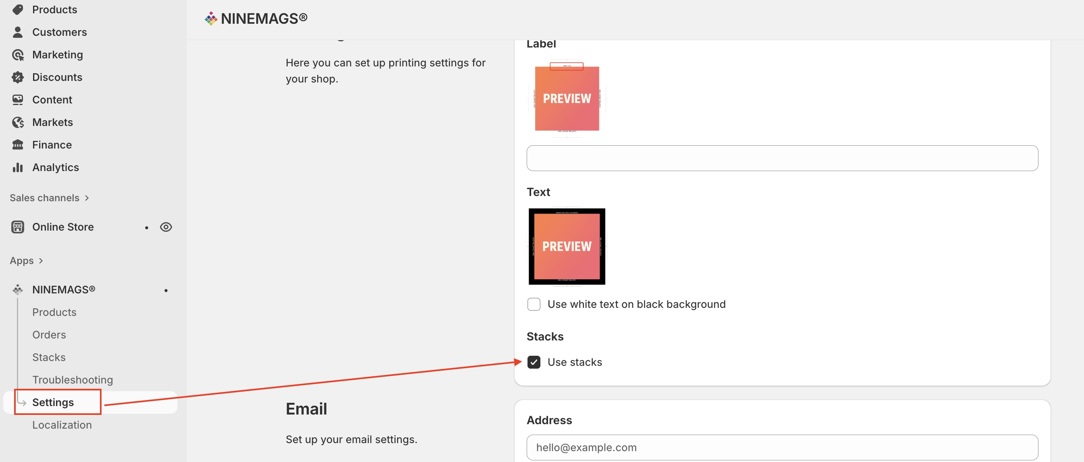Focus the email Address input field
Image resolution: width=1084 pixels, height=462 pixels.
782,447
